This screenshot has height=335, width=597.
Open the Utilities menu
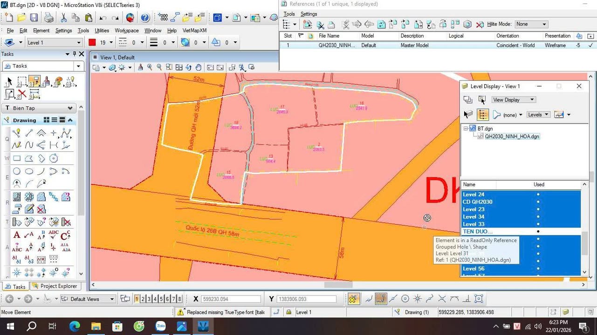pos(102,30)
